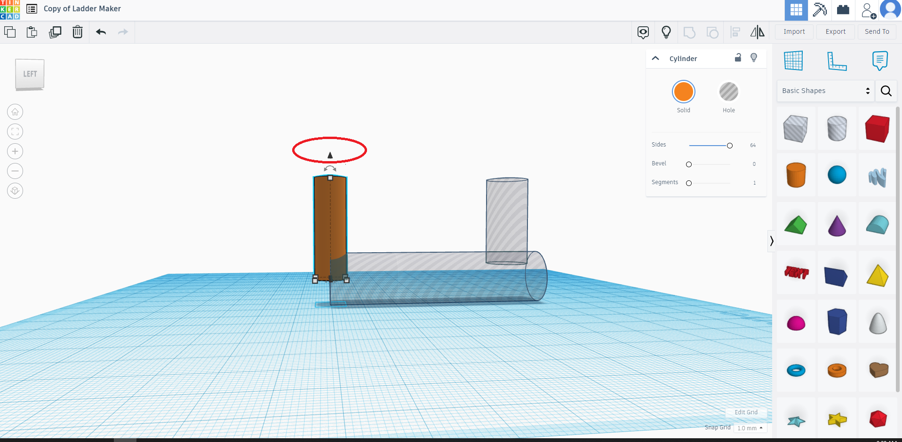Select the Solid option for the cylinder
Viewport: 902px width, 442px height.
click(x=683, y=92)
